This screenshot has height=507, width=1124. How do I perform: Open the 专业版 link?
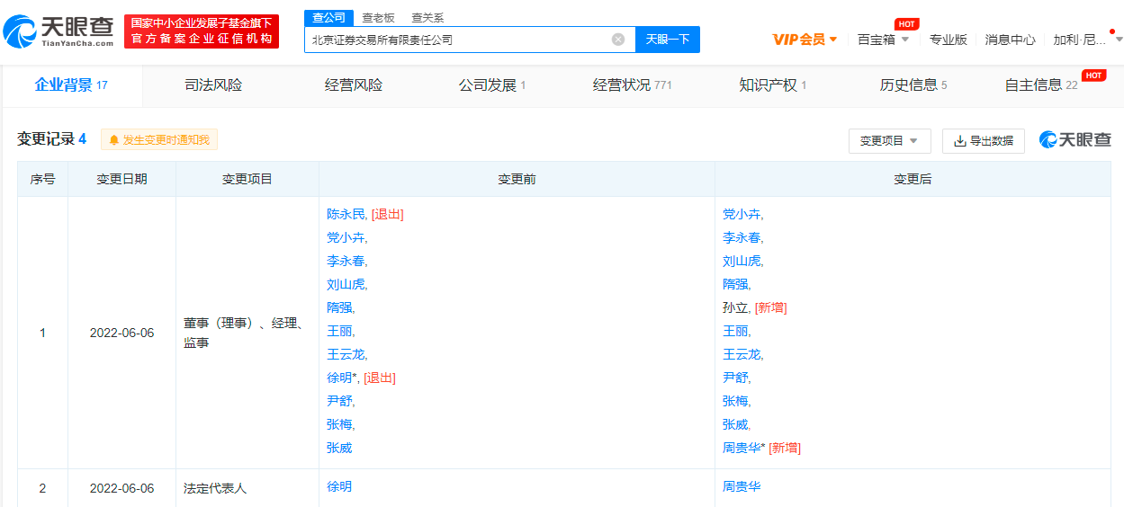click(948, 40)
